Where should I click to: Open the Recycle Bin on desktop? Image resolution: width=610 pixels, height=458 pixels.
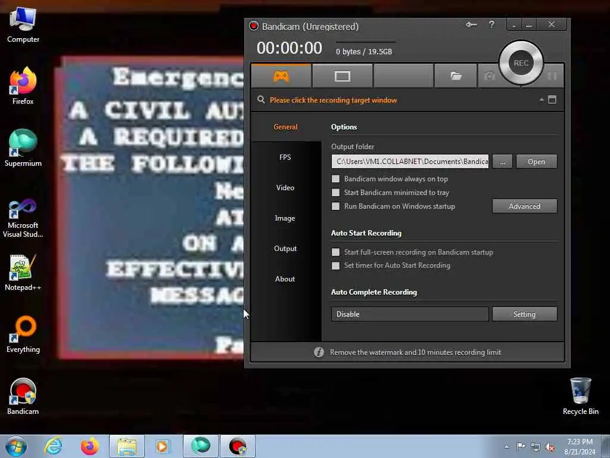(x=580, y=397)
